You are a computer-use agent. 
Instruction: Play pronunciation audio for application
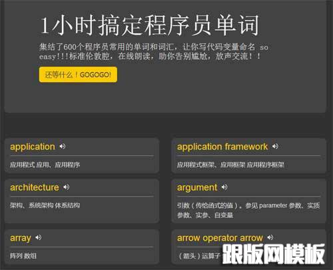62,146
